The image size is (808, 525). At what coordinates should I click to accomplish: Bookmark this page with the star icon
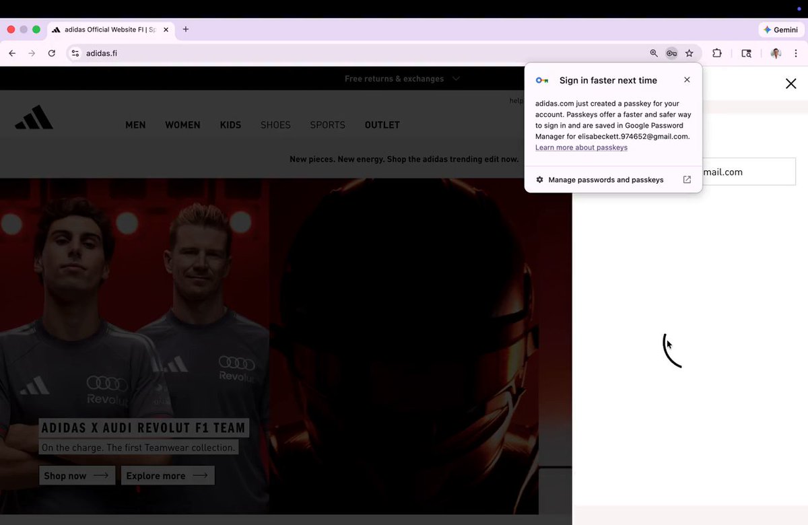pyautogui.click(x=689, y=53)
